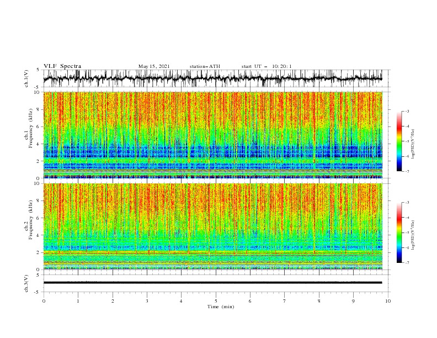Screen dimensions: 437x338
Task: Click the ch.2 frequency tick label "2"
Action: [x=39, y=252]
